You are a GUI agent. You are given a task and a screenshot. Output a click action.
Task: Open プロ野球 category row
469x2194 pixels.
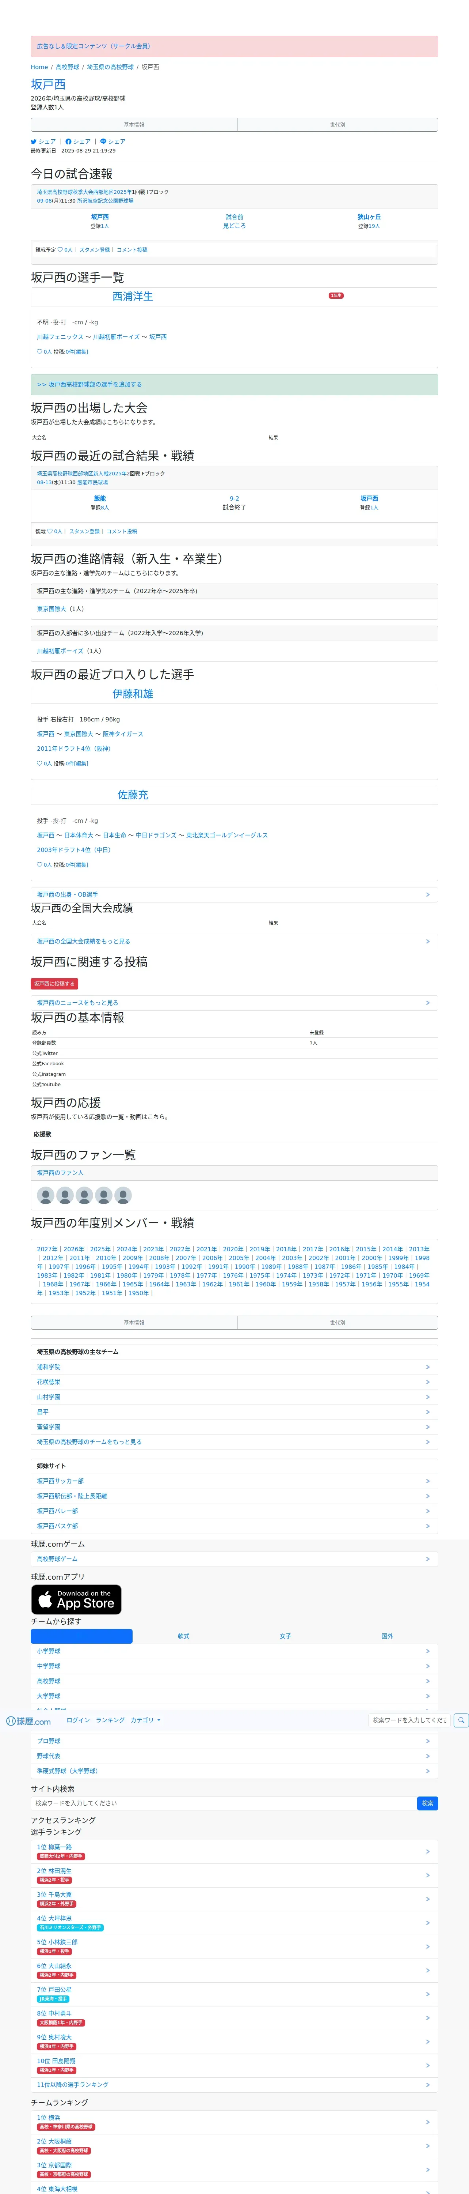point(234,1741)
